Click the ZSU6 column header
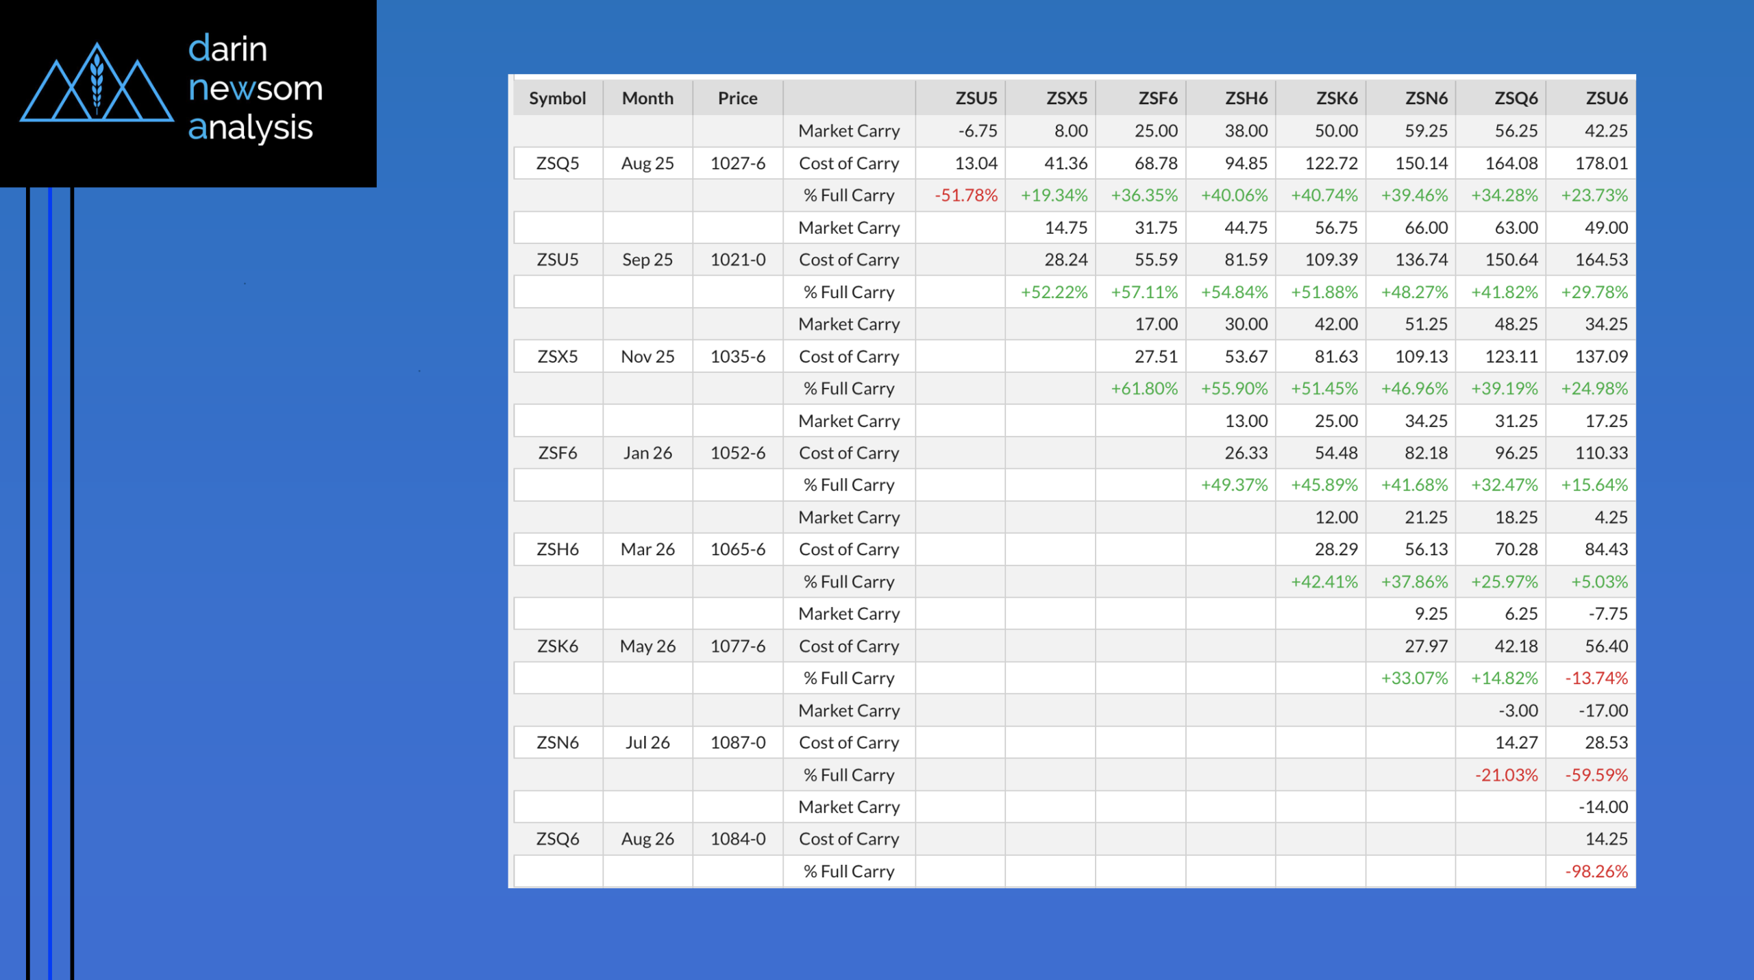 pyautogui.click(x=1605, y=99)
